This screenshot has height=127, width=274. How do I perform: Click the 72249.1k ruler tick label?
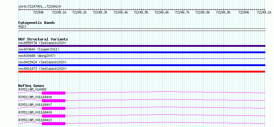264,12
